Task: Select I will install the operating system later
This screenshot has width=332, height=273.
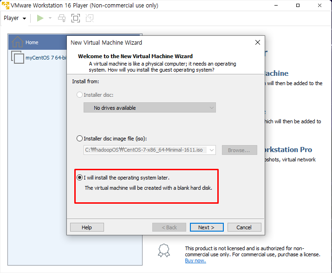Action: click(79, 178)
